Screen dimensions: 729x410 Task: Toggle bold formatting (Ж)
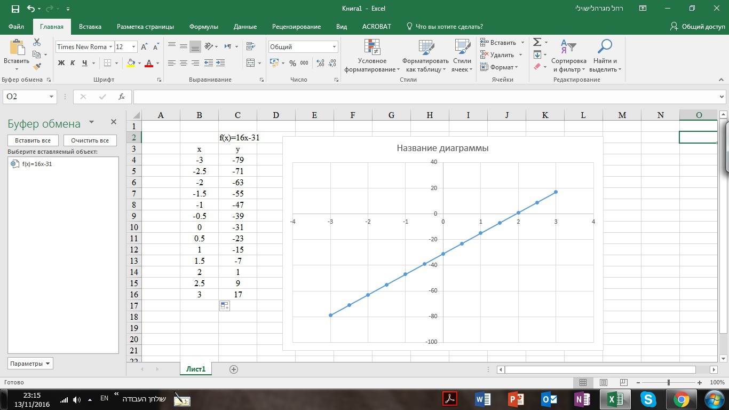(x=61, y=63)
